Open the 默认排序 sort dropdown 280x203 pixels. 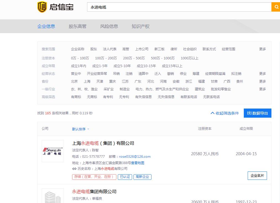(x=80, y=129)
